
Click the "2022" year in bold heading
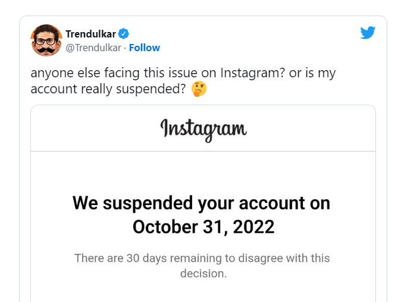click(x=254, y=227)
